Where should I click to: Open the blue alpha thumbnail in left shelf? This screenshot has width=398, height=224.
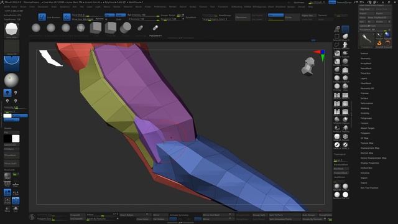pyautogui.click(x=11, y=63)
